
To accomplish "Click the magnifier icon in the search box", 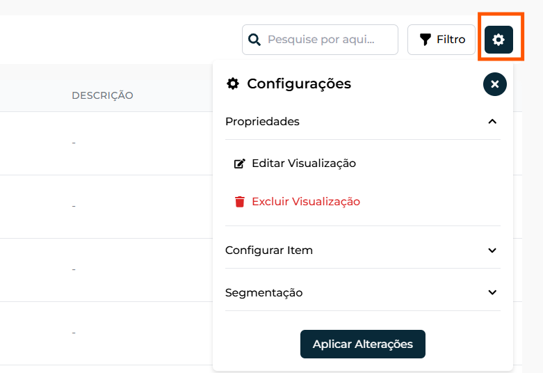I will coord(255,40).
